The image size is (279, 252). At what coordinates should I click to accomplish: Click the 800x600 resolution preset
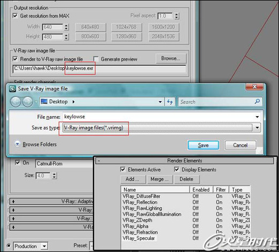click(x=91, y=36)
